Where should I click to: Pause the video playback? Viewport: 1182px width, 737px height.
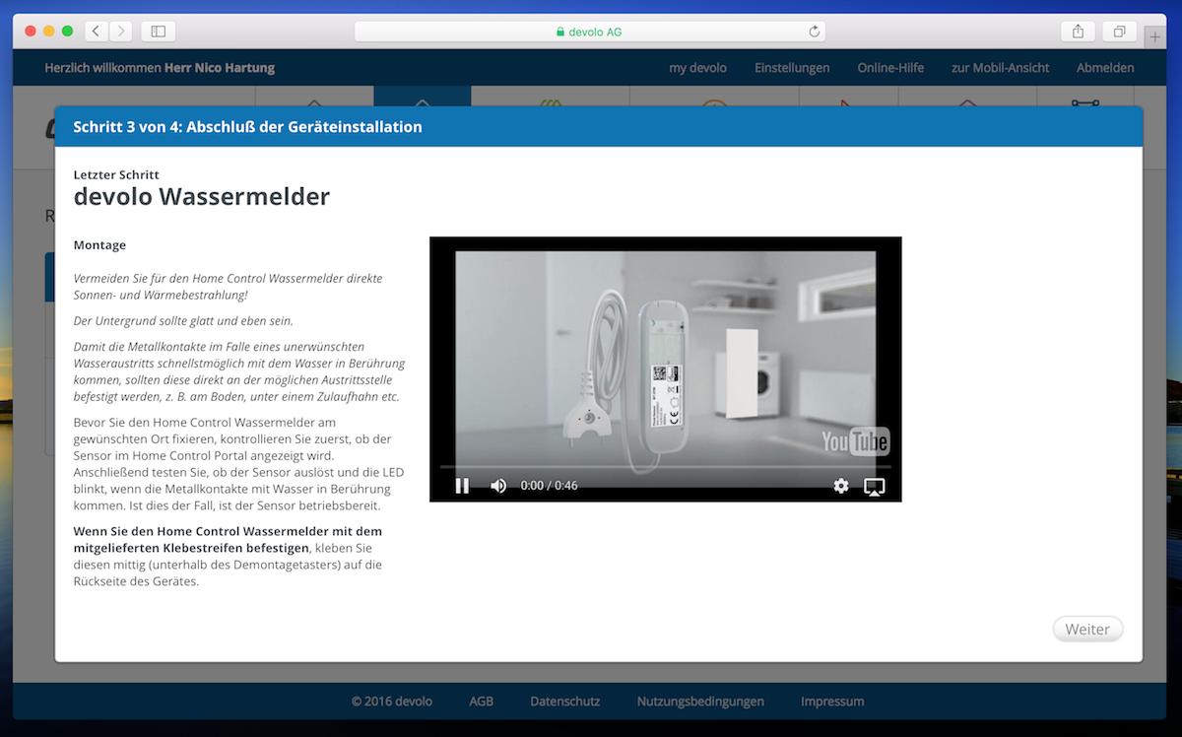[x=462, y=486]
